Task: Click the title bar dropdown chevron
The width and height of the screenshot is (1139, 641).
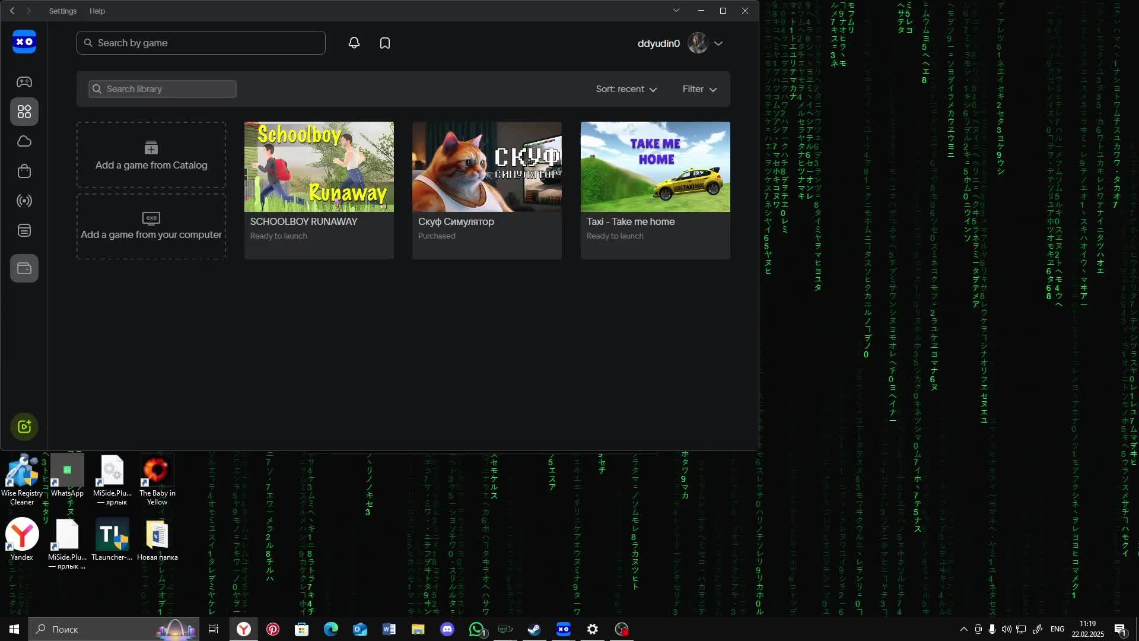Action: click(x=676, y=11)
